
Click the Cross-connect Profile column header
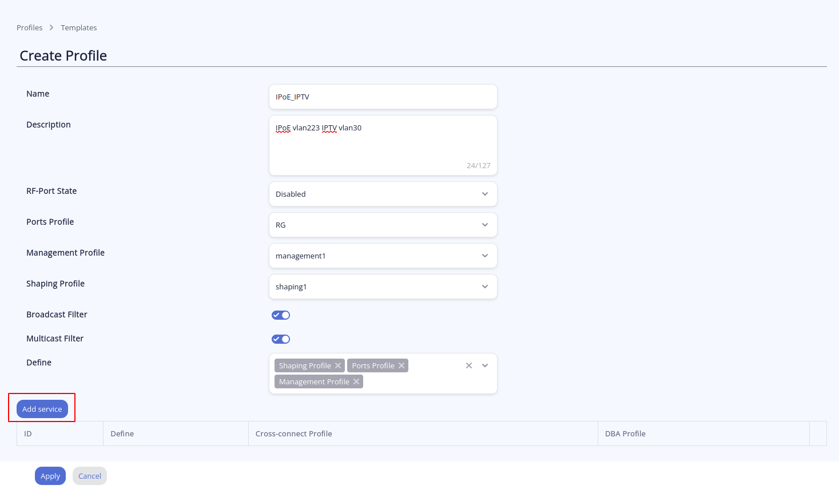[294, 434]
